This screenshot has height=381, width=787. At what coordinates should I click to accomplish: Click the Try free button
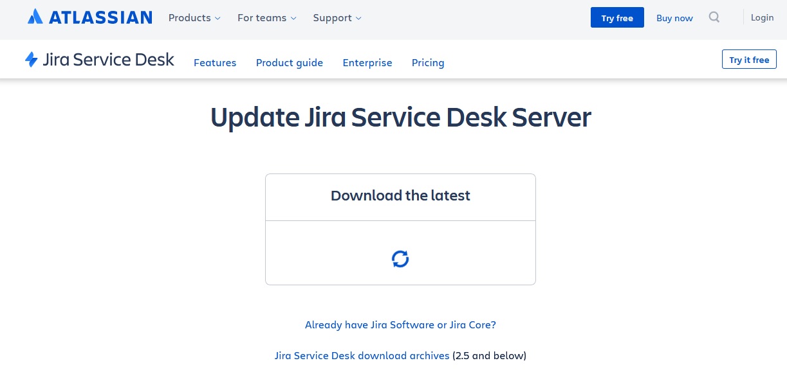coord(617,18)
